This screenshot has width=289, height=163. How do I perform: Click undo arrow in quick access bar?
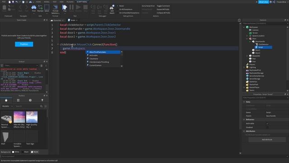pos(16,2)
